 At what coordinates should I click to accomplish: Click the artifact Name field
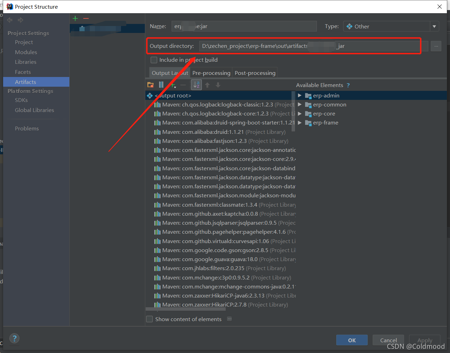click(244, 26)
